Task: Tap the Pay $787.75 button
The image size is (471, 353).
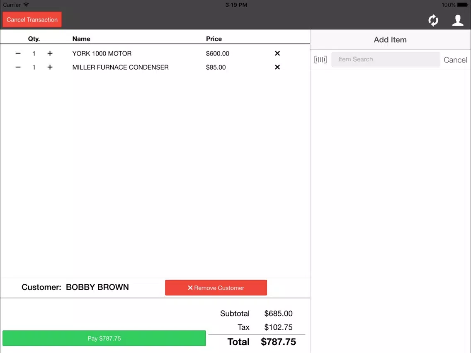Action: click(x=104, y=338)
